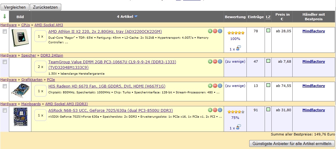Image resolution: width=336 pixels, height=149 pixels.
Task: Decrease quantity with minus icon on TeamGroup Value DIMM row
Action: (x=215, y=61)
